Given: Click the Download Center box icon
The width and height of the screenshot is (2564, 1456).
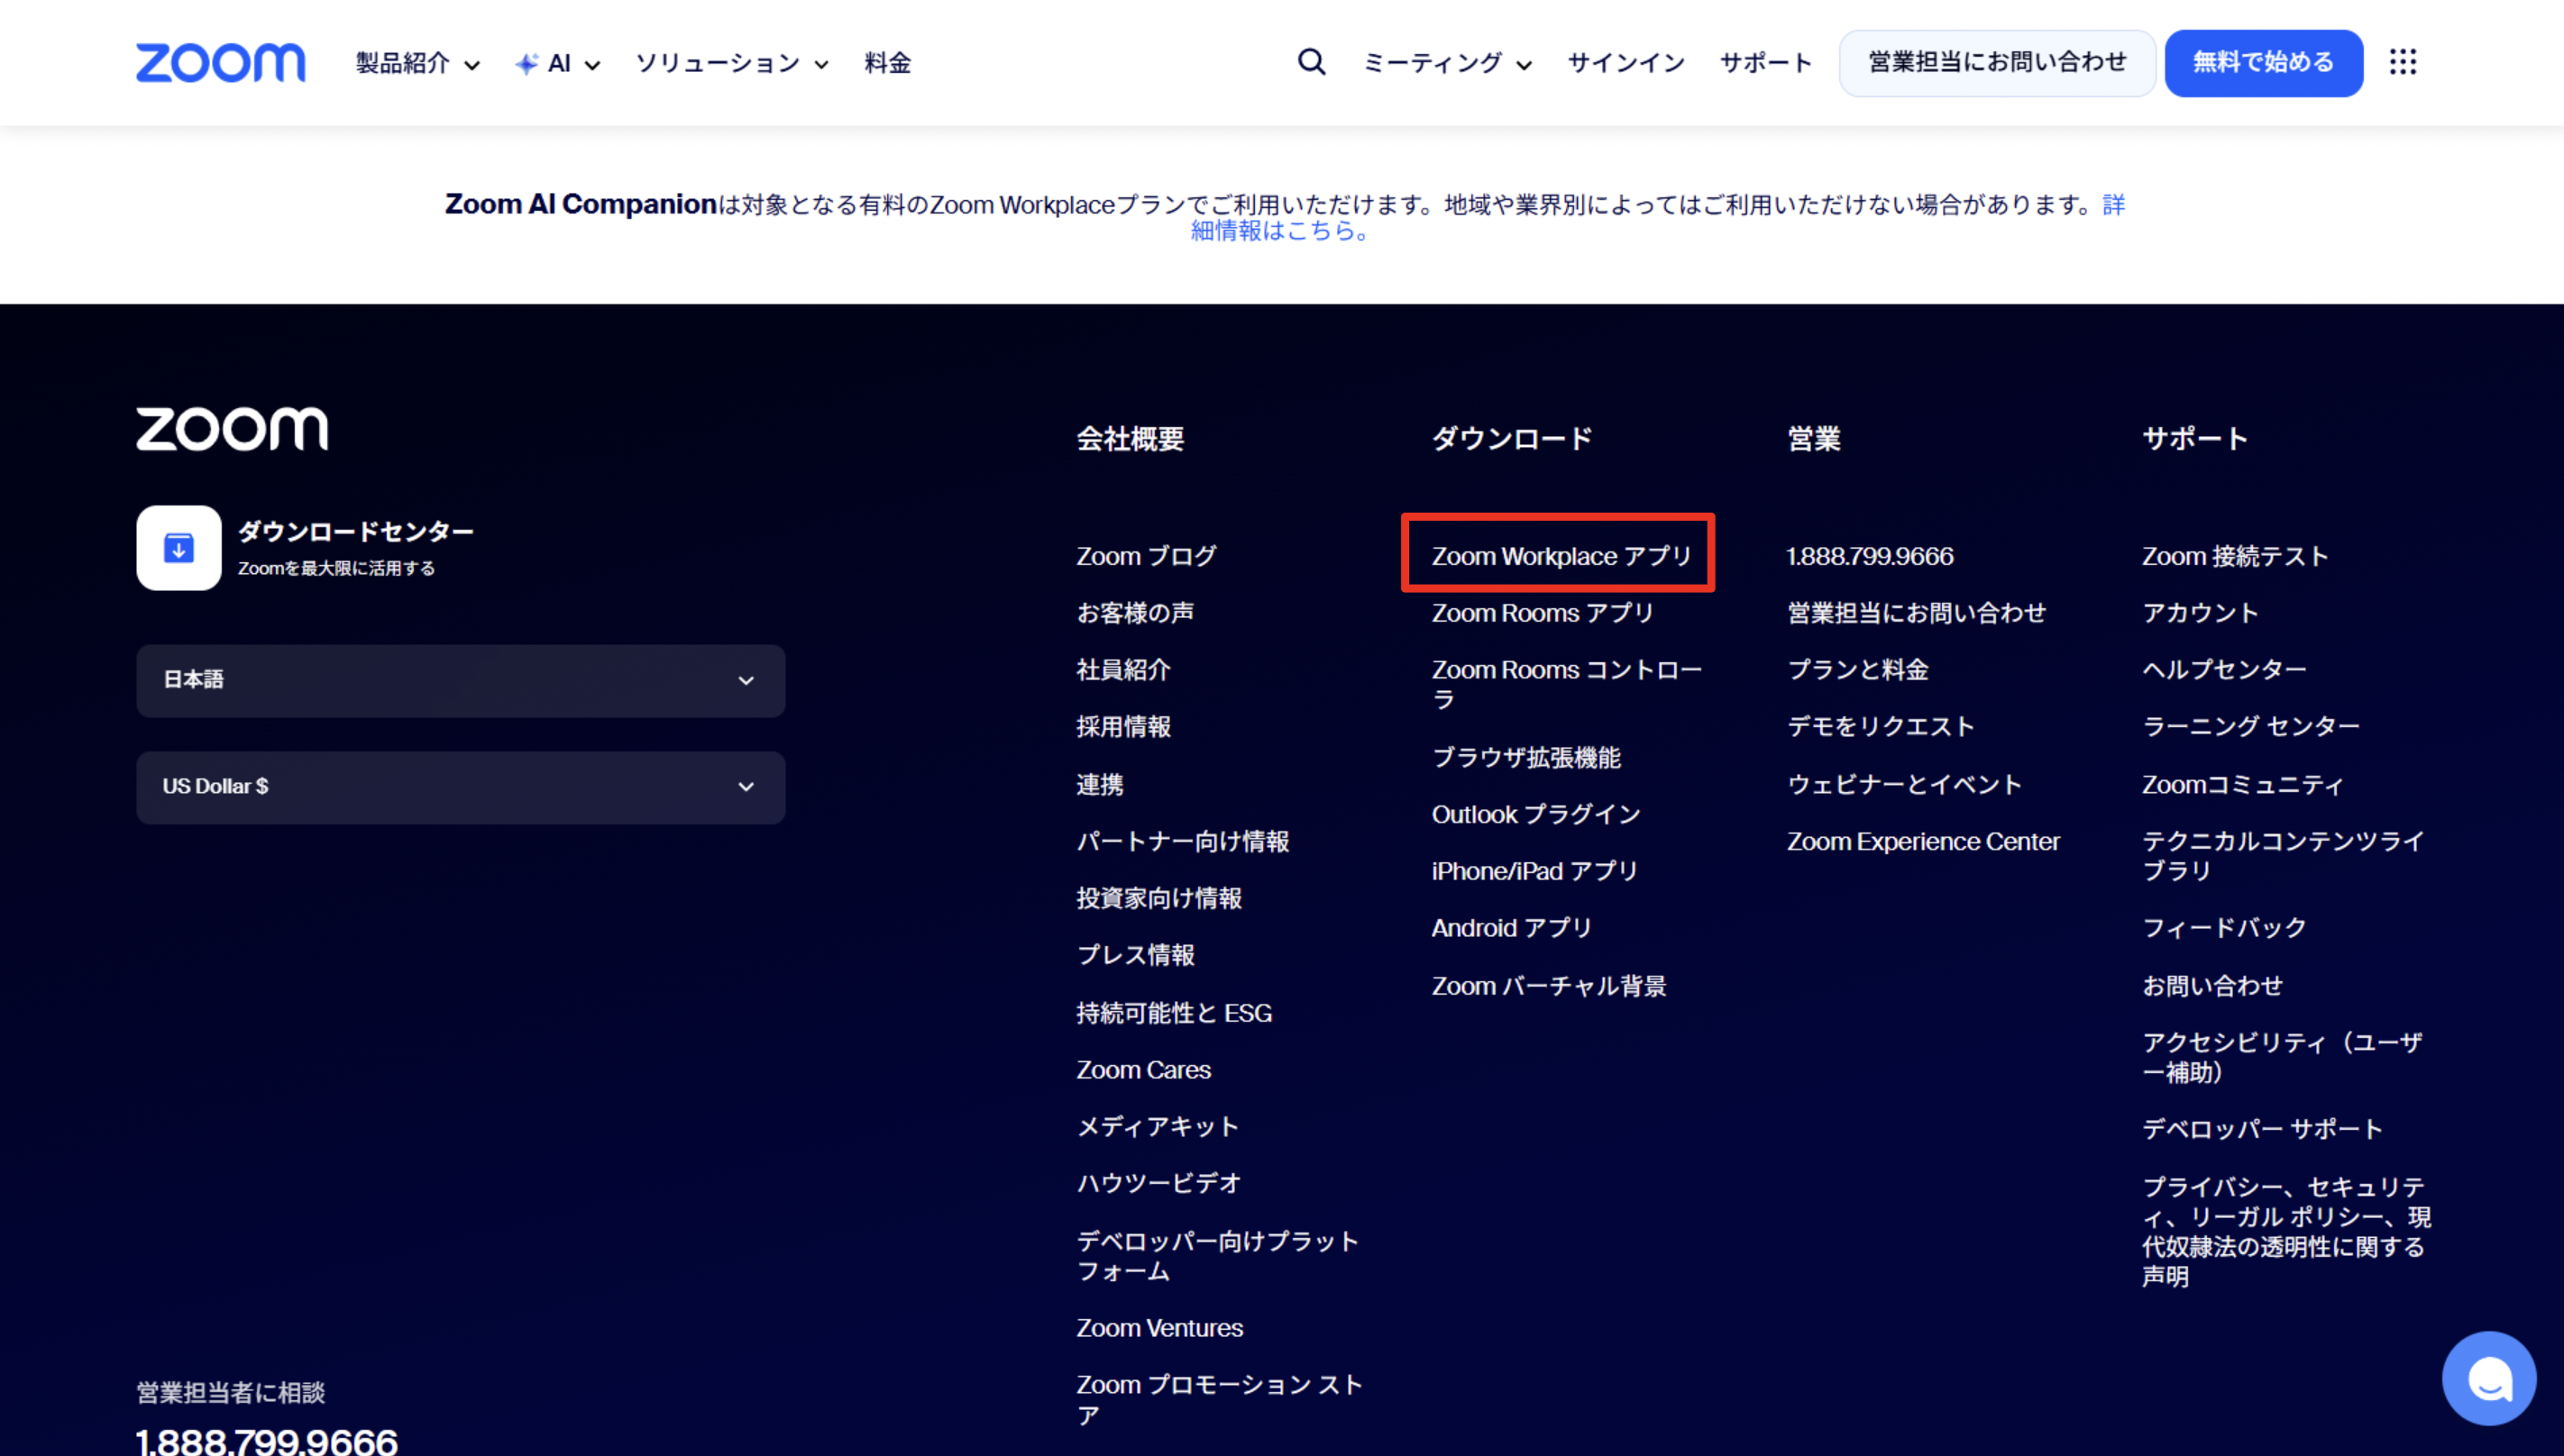Looking at the screenshot, I should pos(179,548).
